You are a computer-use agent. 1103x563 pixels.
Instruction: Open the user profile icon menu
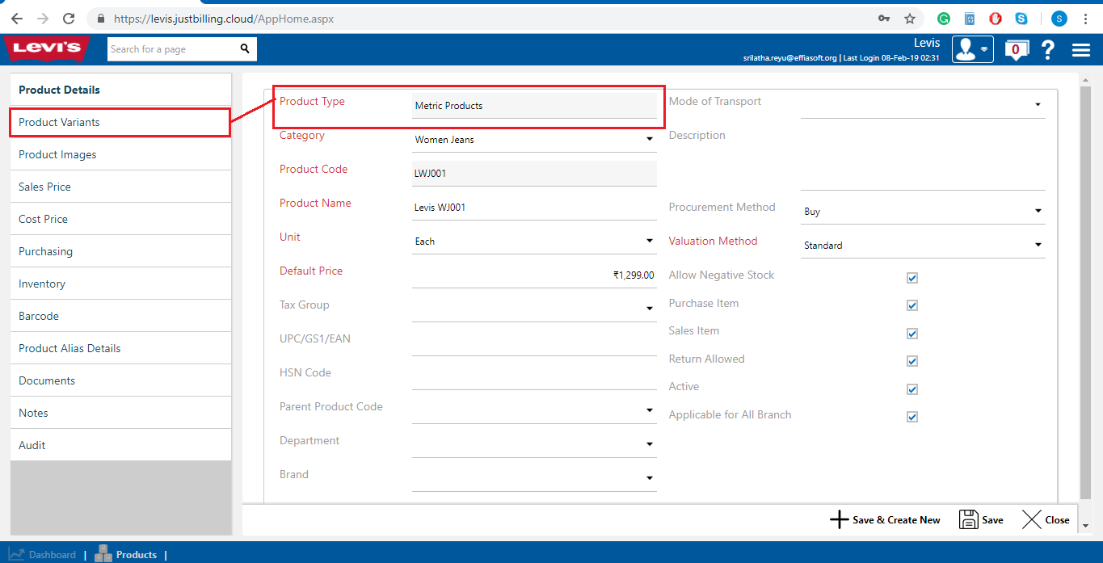point(972,49)
